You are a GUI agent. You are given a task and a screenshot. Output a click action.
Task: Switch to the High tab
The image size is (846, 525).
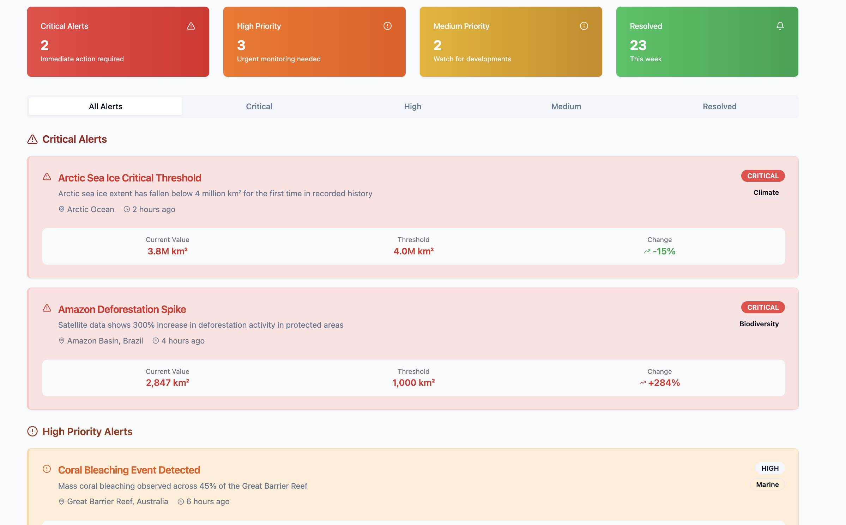(x=412, y=106)
